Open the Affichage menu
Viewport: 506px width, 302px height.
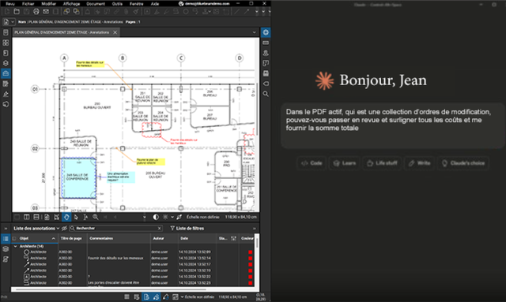pos(71,4)
